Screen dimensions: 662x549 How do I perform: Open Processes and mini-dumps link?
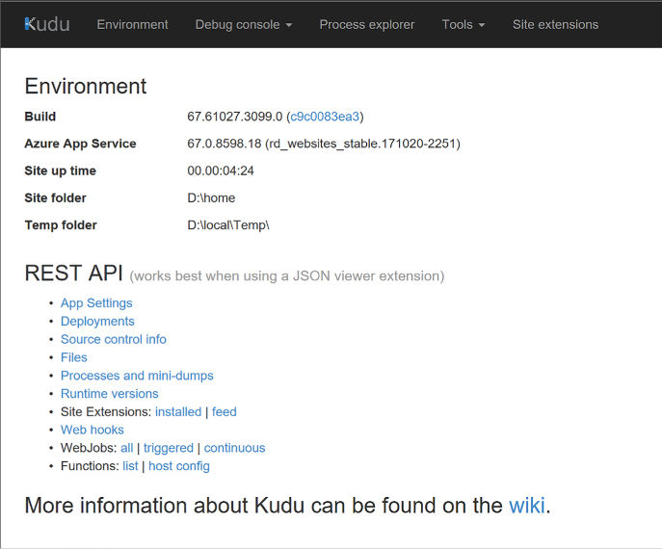pyautogui.click(x=137, y=376)
